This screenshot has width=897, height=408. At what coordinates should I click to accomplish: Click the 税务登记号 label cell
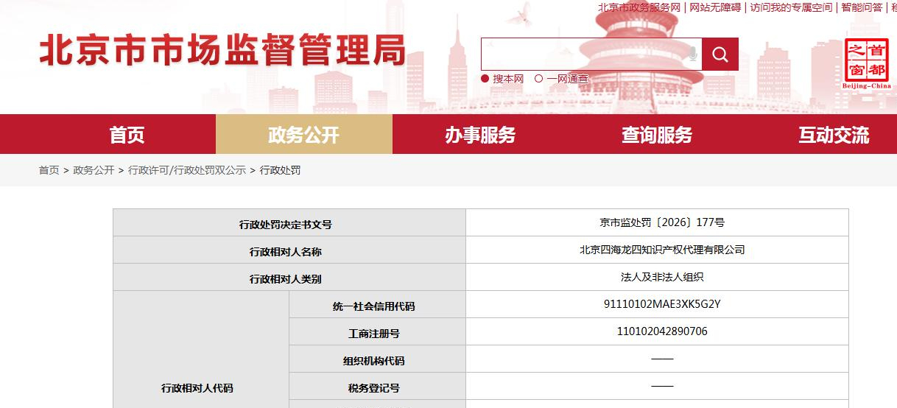378,387
